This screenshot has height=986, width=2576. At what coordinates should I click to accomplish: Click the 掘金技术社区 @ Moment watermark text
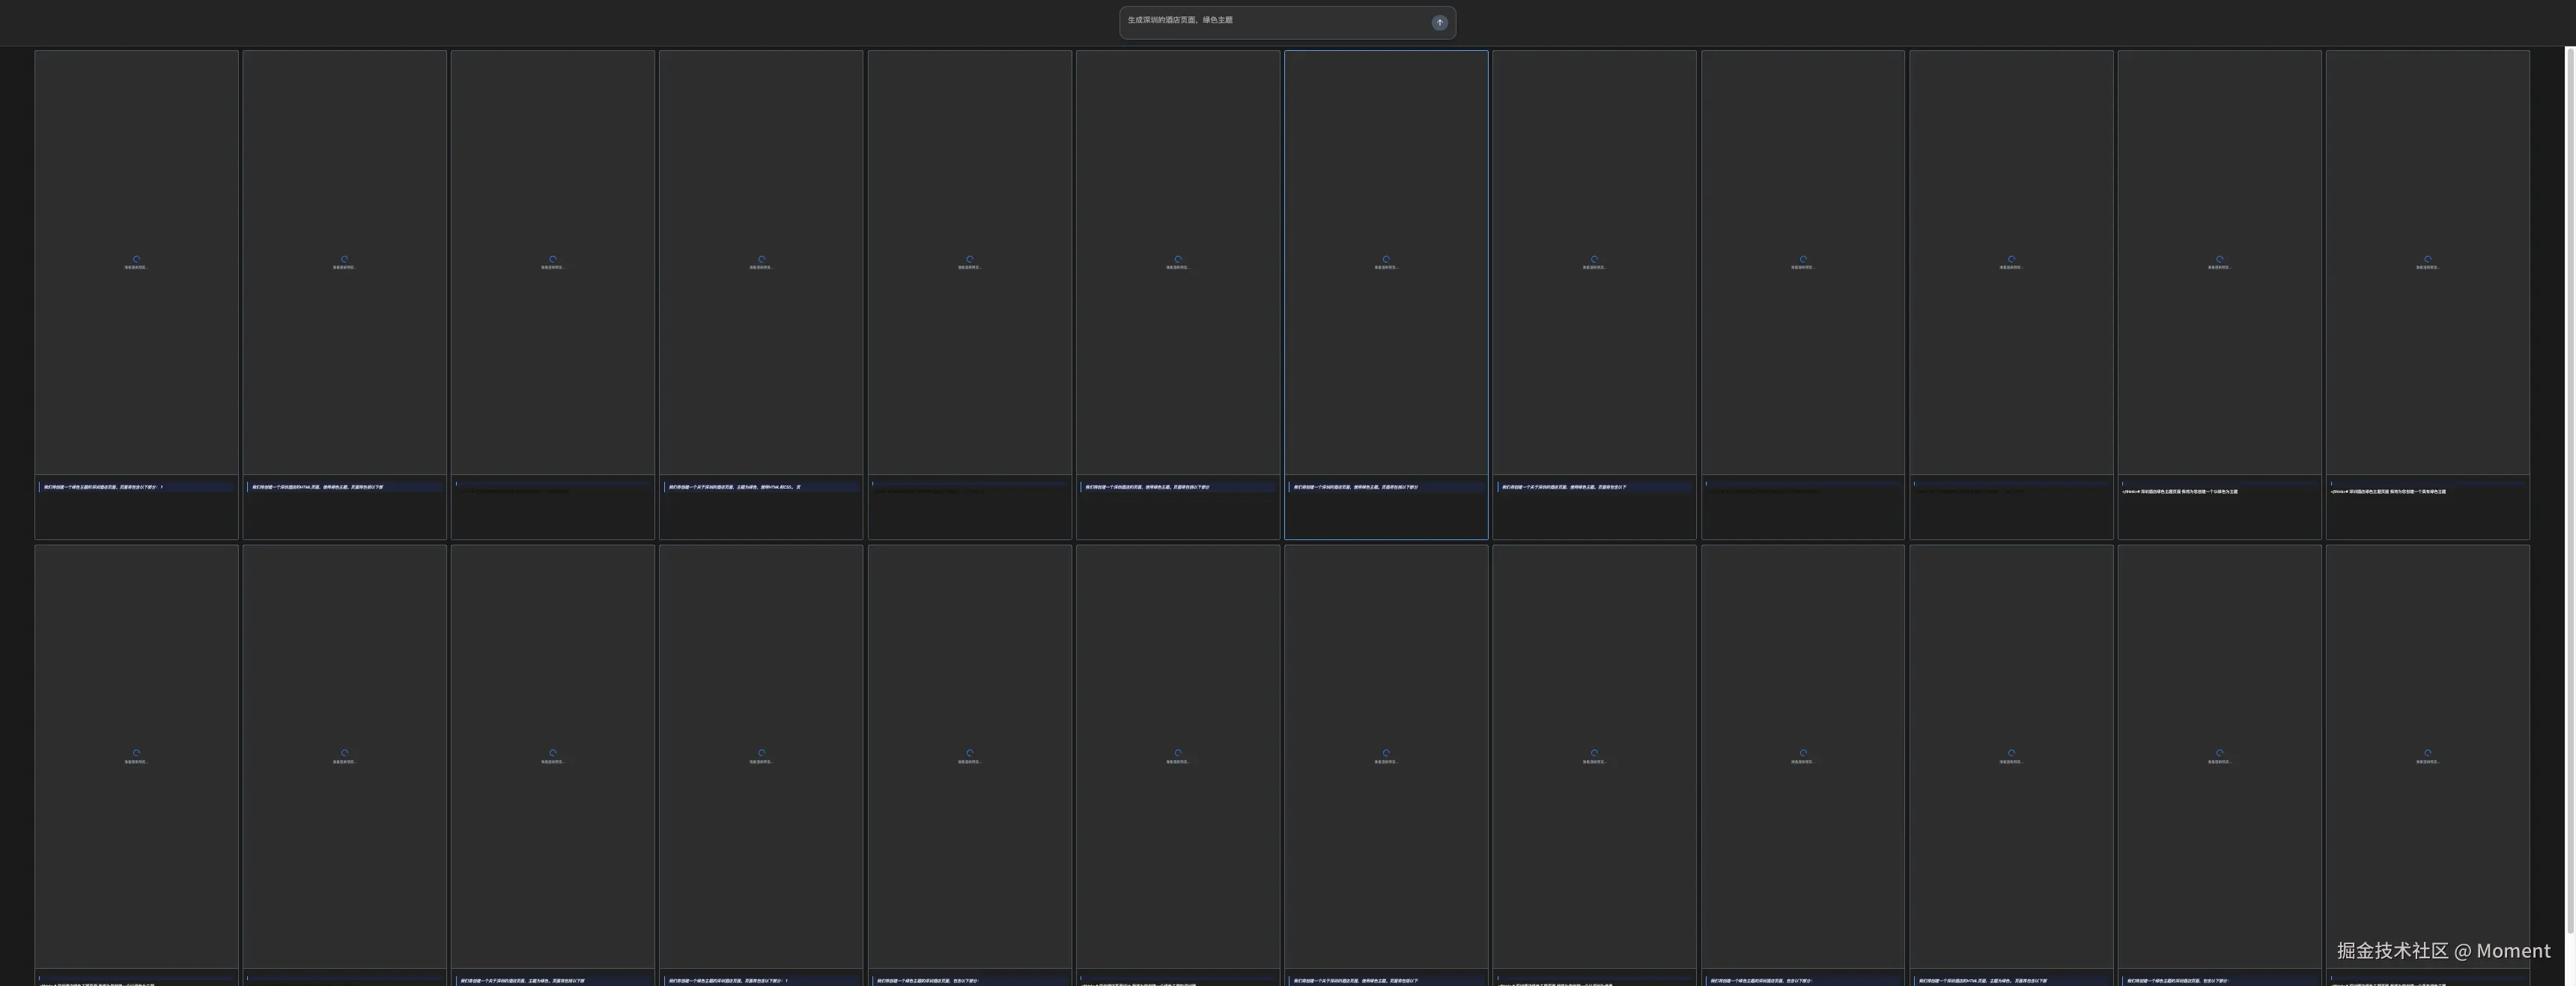[x=2443, y=950]
